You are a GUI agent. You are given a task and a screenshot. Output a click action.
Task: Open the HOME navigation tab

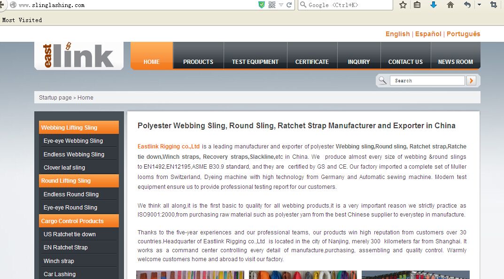click(151, 55)
